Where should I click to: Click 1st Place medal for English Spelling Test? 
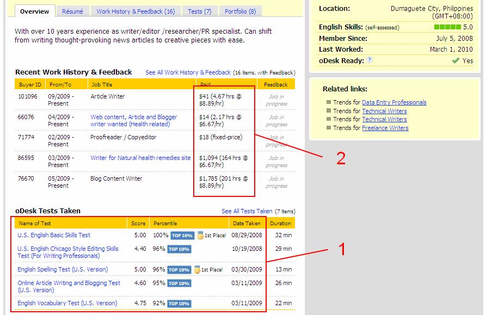(x=198, y=270)
